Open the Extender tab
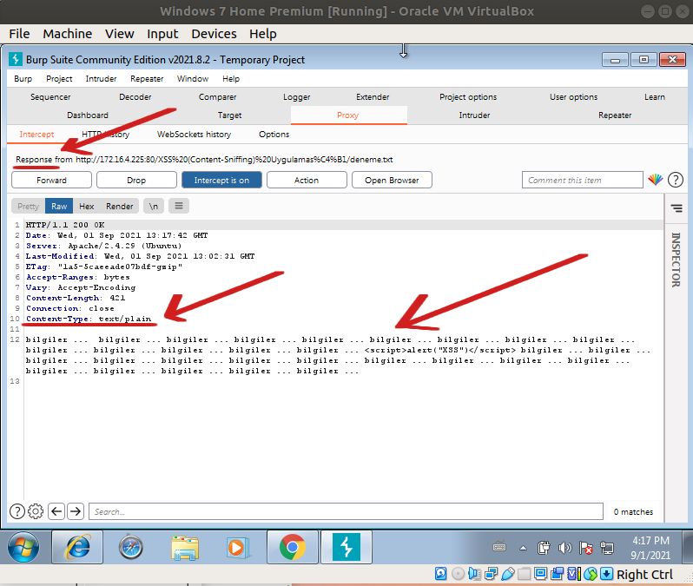Image resolution: width=693 pixels, height=586 pixels. (373, 96)
